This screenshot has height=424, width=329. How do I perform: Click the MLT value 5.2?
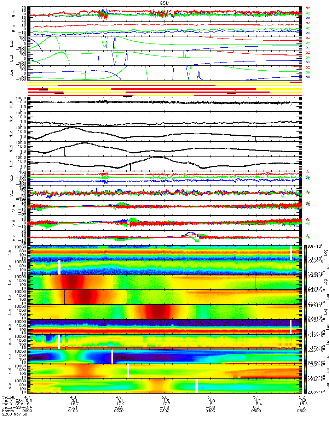[x=301, y=397]
